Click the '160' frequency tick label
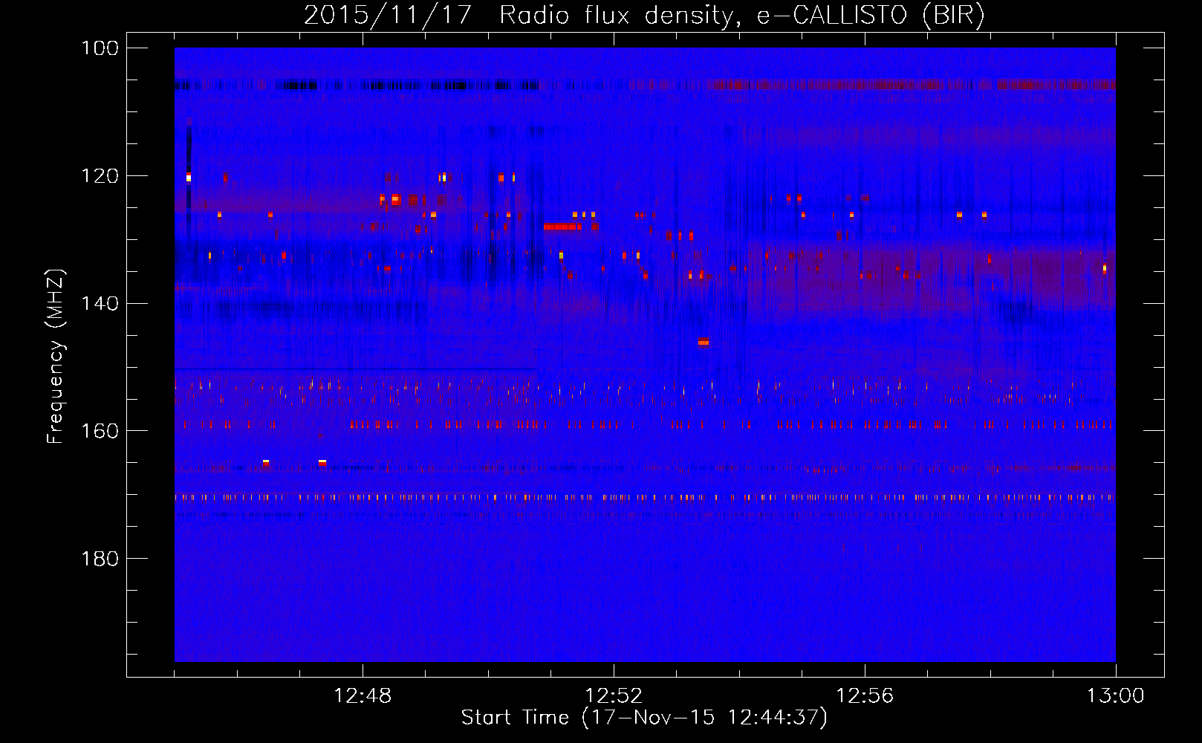This screenshot has width=1202, height=743. (99, 431)
